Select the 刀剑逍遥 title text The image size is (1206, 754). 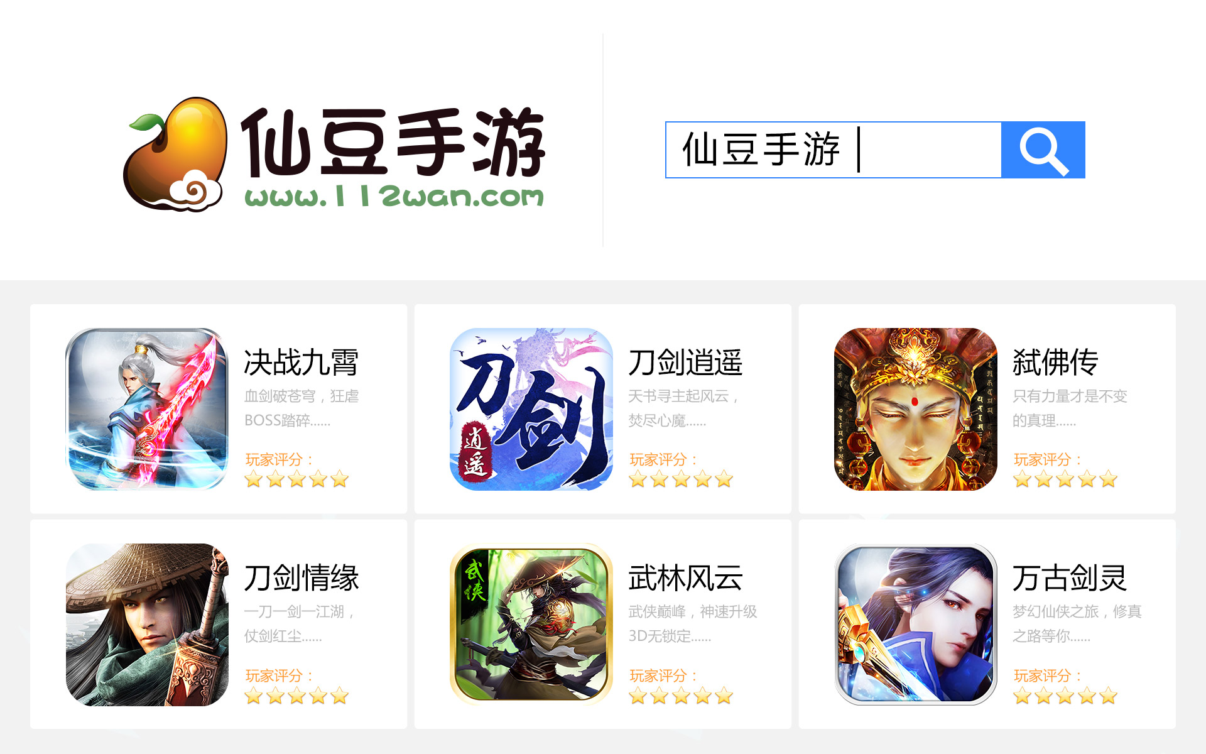(685, 363)
